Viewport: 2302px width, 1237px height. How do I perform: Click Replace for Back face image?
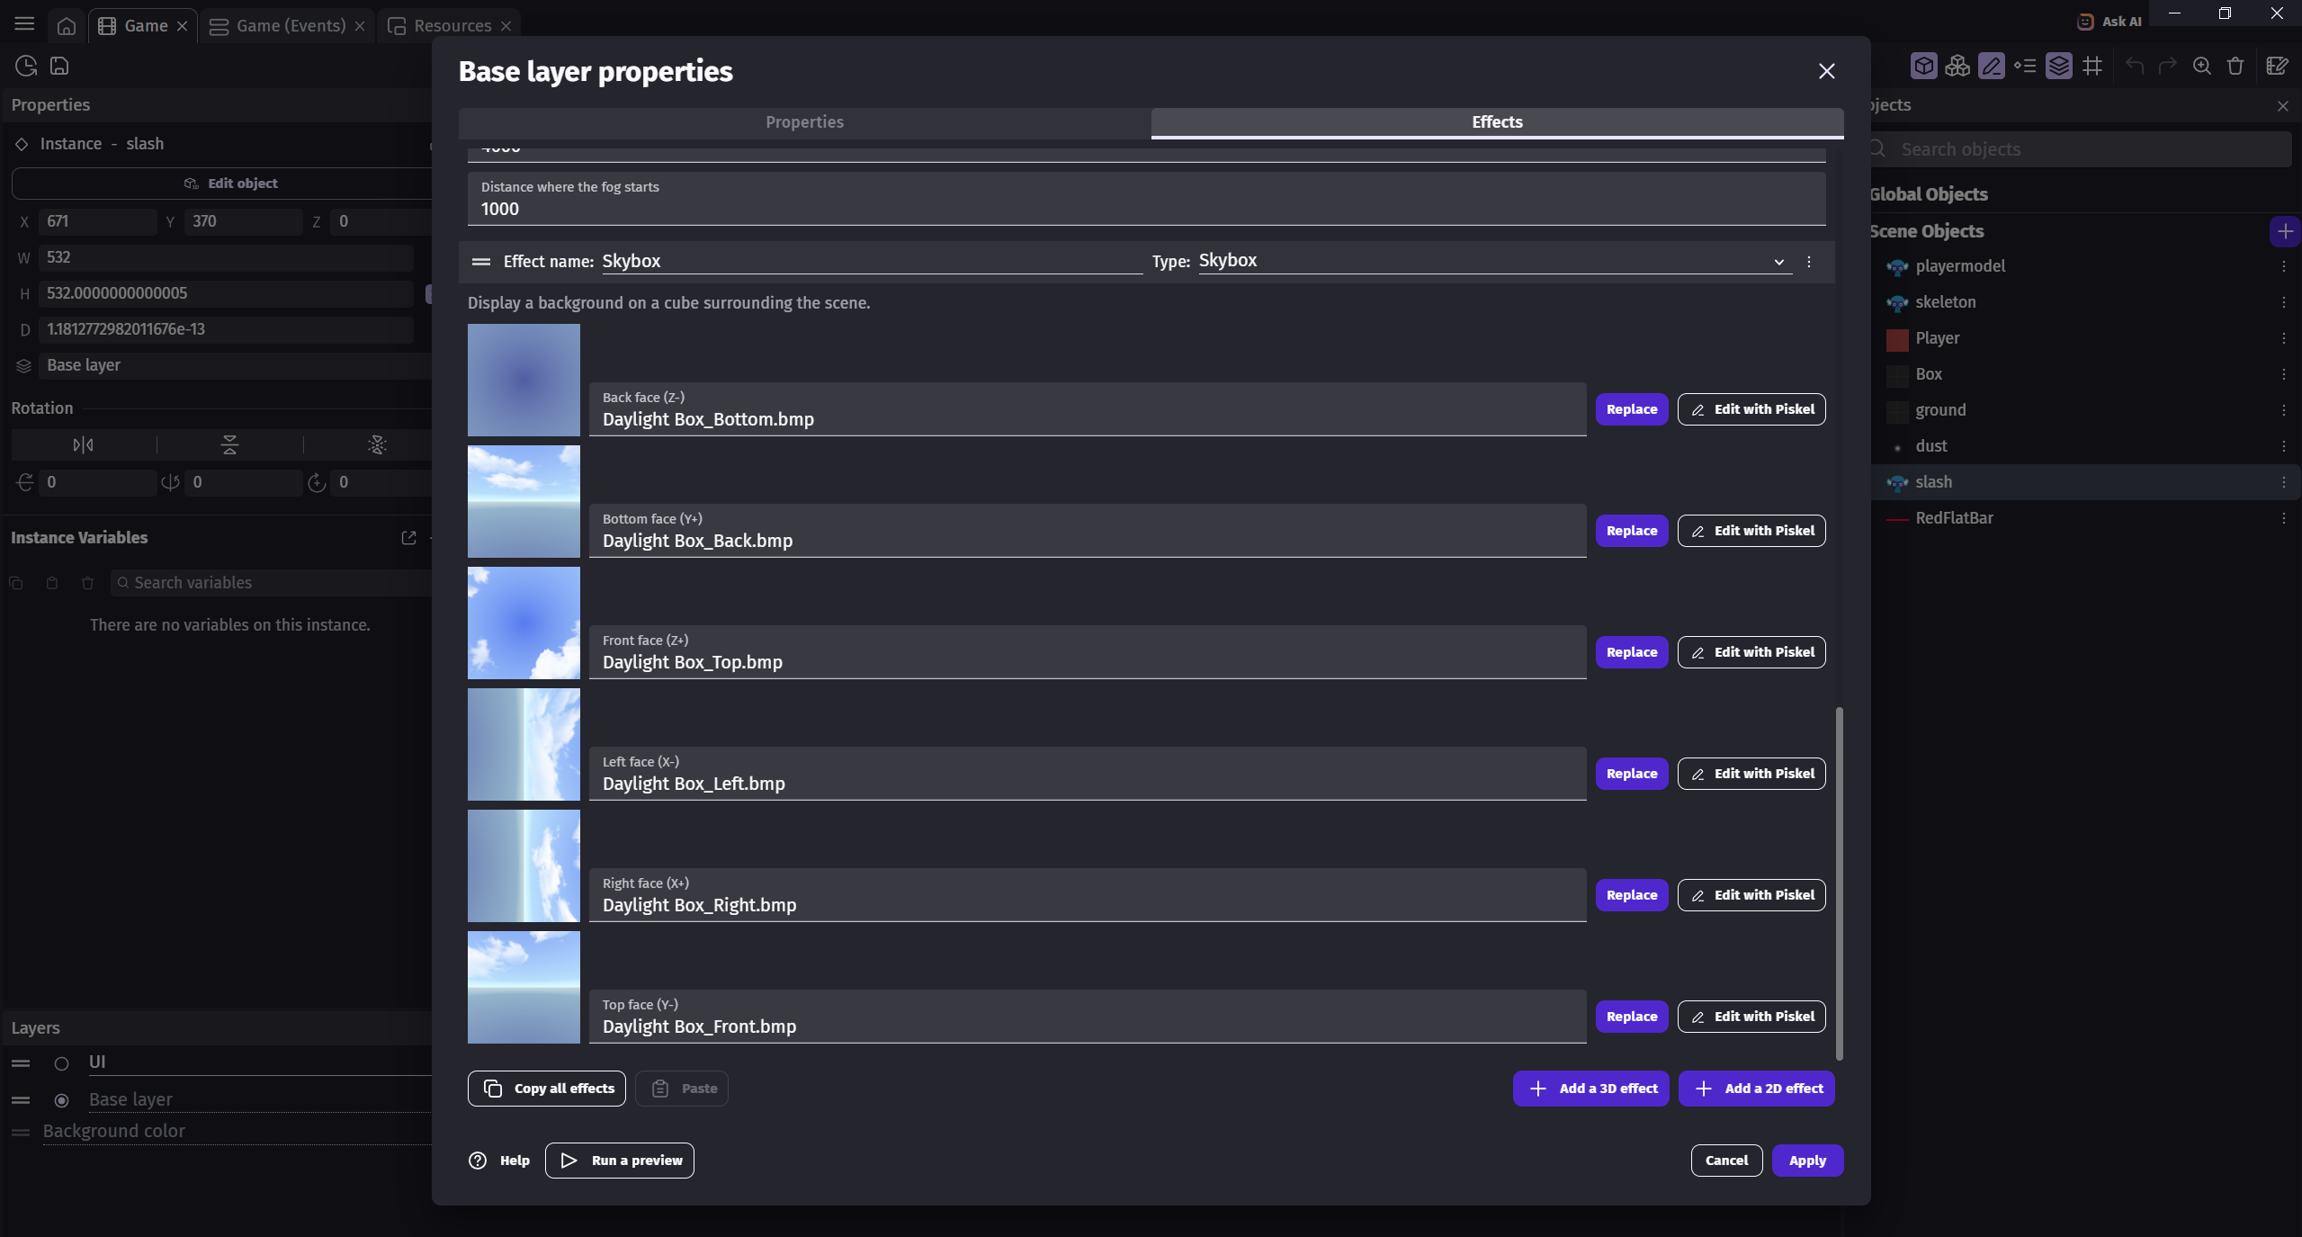[1631, 409]
